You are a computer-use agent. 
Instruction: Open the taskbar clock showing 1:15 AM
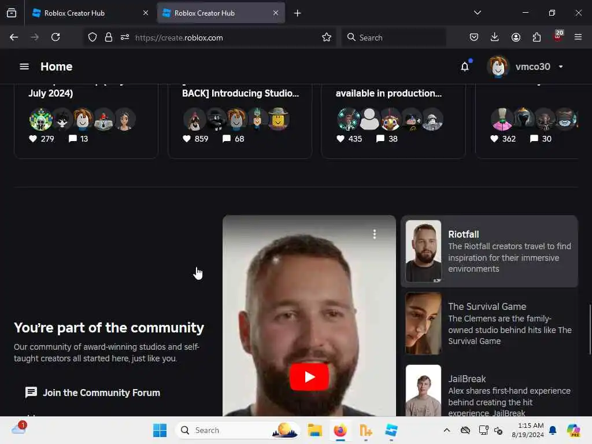click(527, 430)
